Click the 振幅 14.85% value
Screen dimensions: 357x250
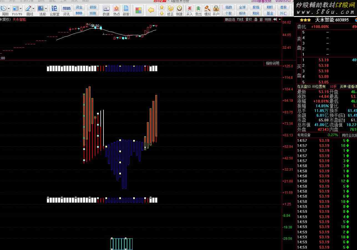[x=322, y=106]
